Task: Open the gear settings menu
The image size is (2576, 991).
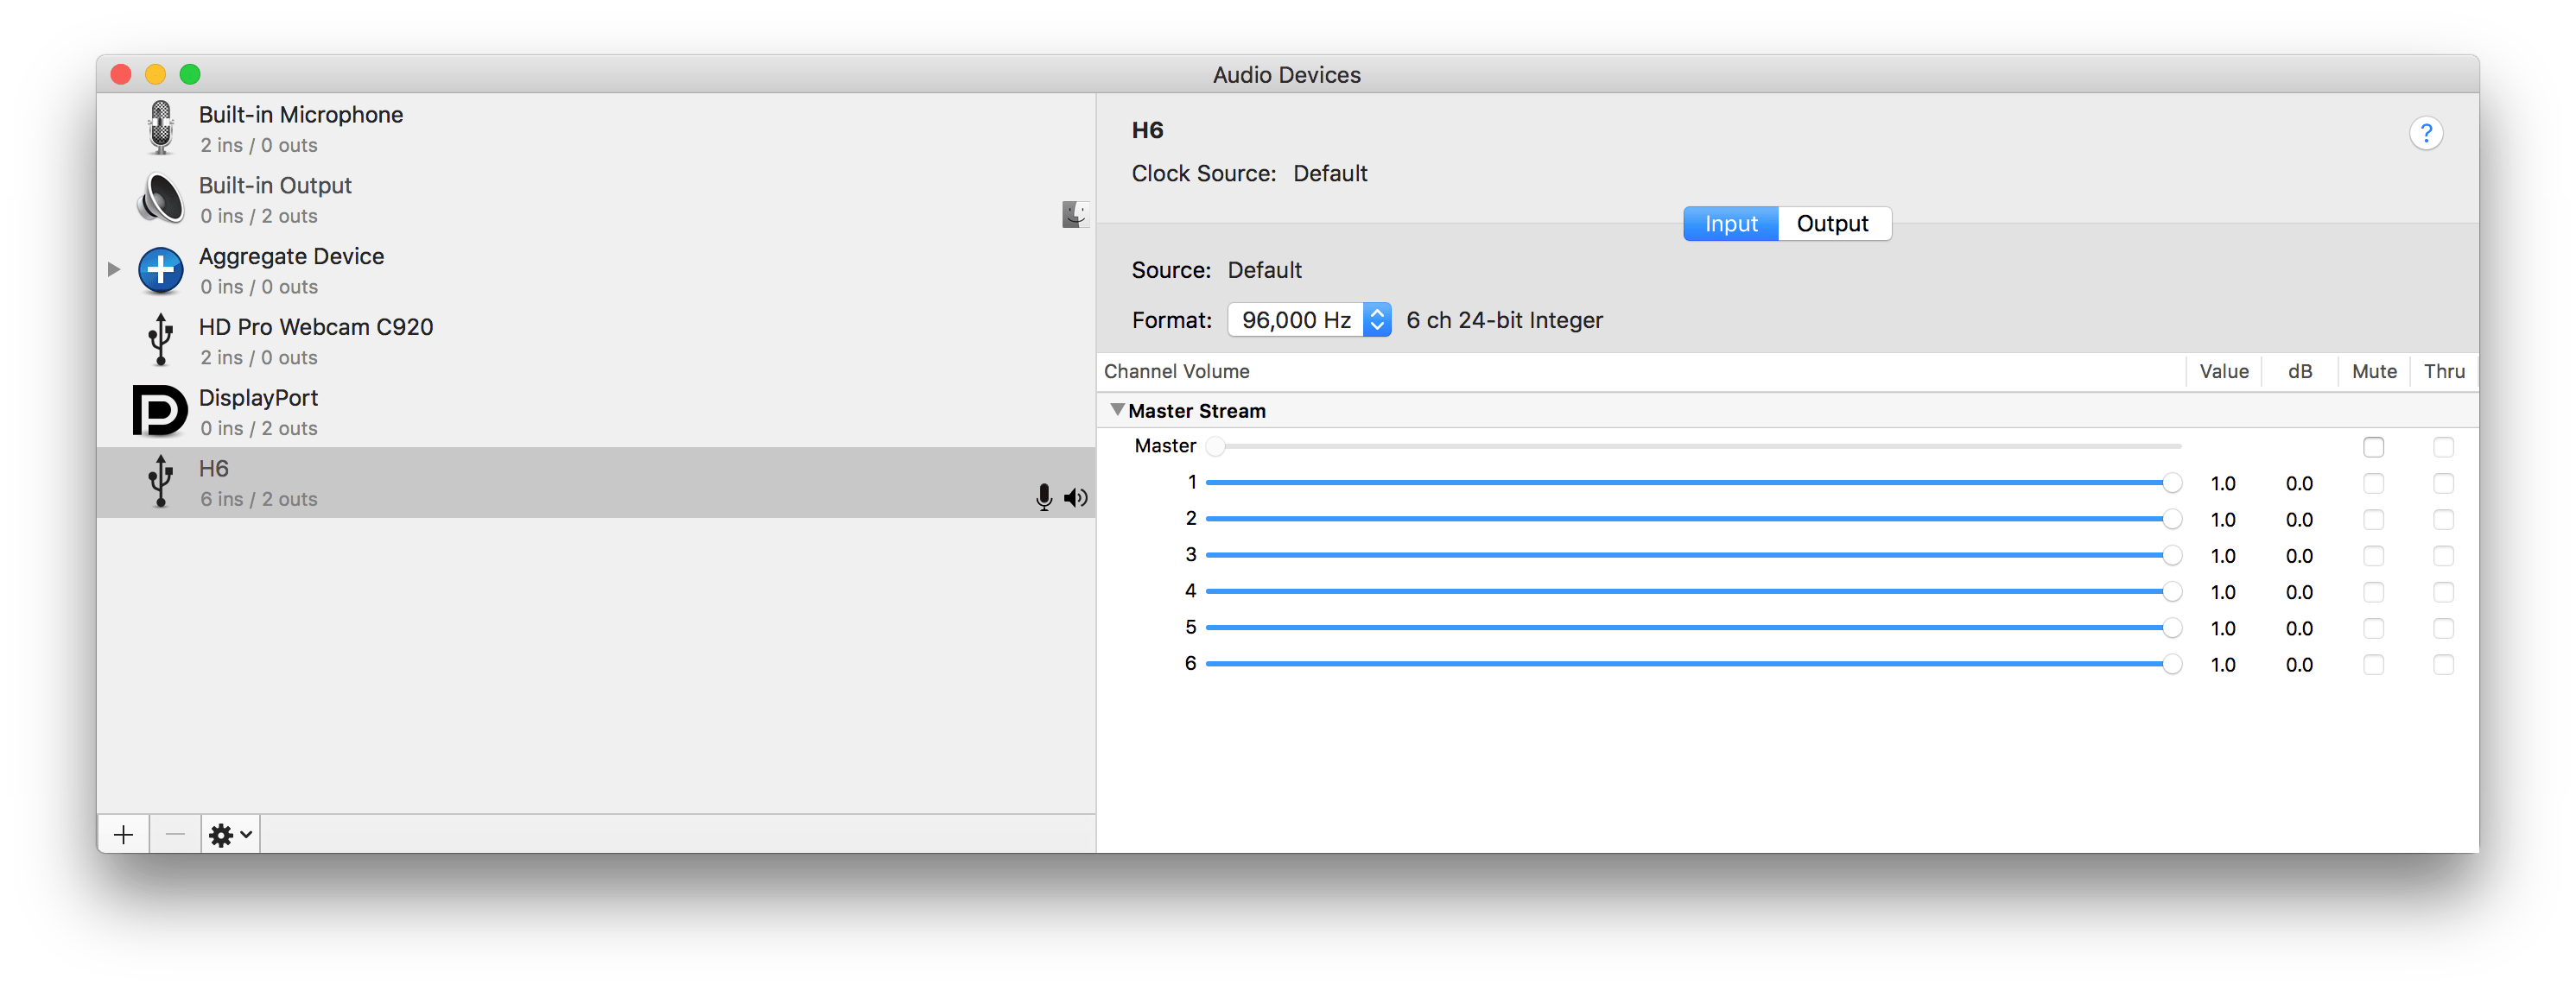Action: [228, 833]
